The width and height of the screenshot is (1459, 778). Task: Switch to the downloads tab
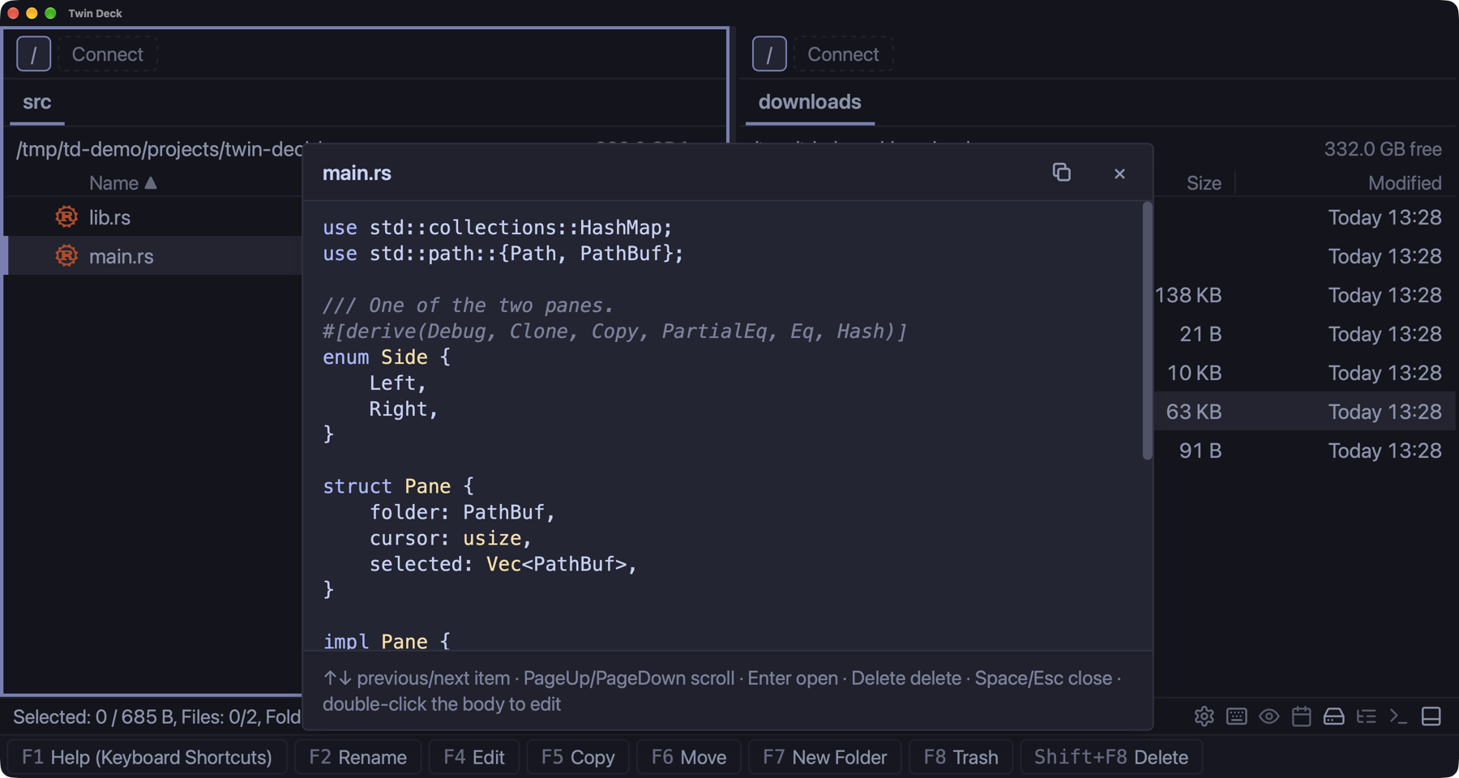pyautogui.click(x=810, y=102)
